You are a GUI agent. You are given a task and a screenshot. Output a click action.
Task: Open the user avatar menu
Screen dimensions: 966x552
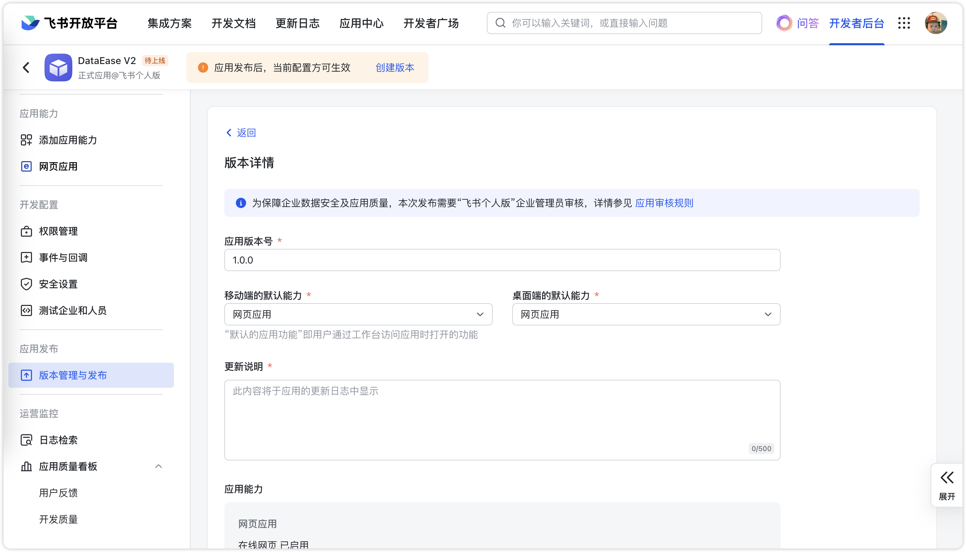click(x=935, y=23)
